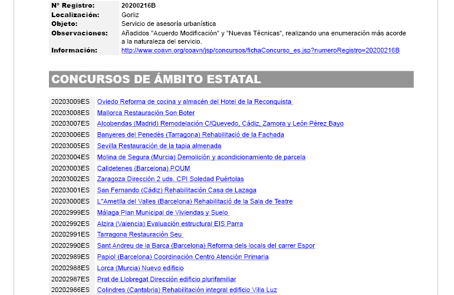Open Papiol (Barcelona) Coordinación Centro Atención link
Viewport: 454px width, 295px height.
coord(183,257)
